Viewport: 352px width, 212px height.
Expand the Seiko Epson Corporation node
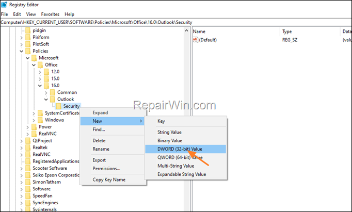tap(22, 175)
